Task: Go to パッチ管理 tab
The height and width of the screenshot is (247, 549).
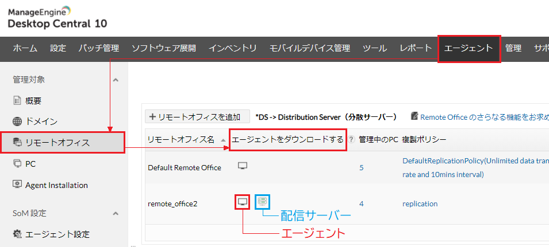Action: point(99,49)
